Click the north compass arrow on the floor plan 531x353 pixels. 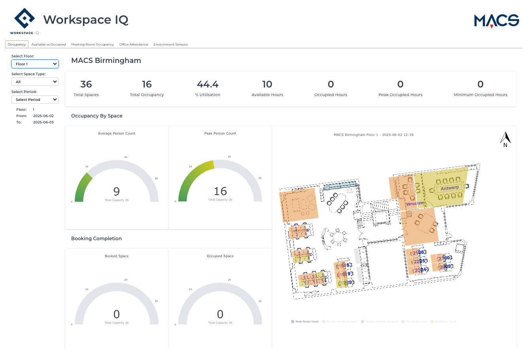505,139
